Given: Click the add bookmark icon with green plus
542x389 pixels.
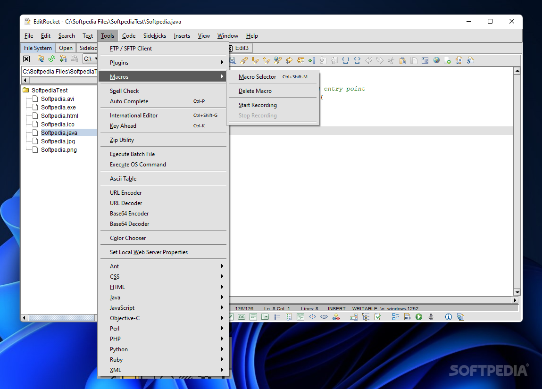Looking at the screenshot, I should 311,60.
